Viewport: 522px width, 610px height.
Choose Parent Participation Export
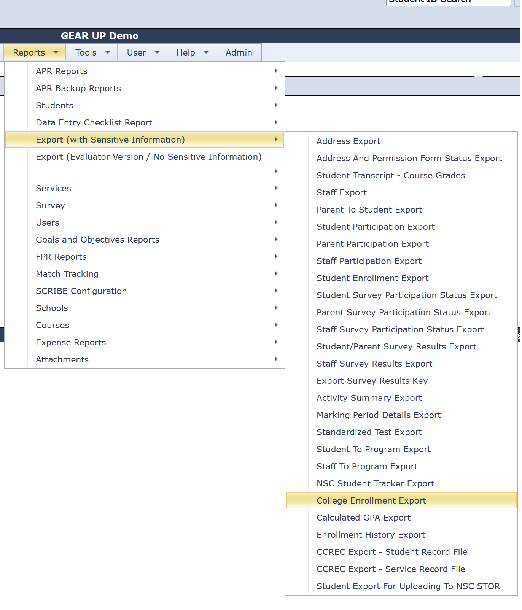pyautogui.click(x=401, y=244)
